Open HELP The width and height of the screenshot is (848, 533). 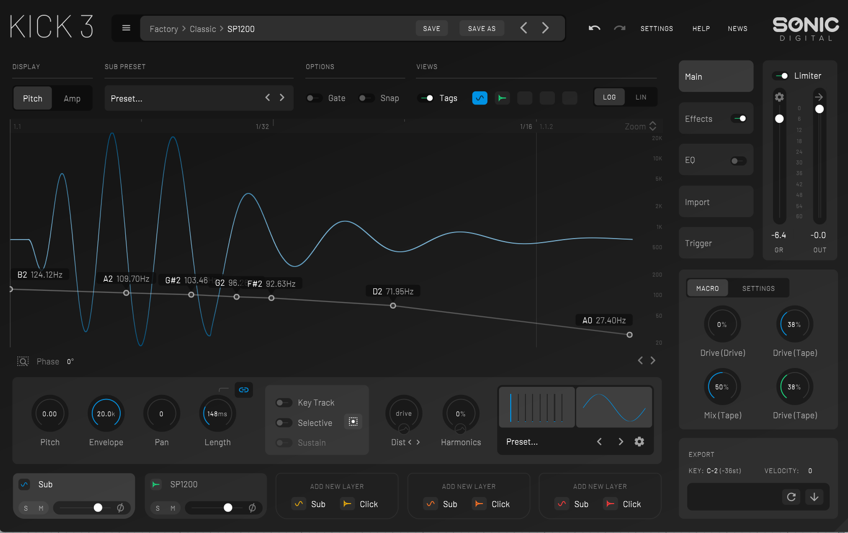(x=701, y=28)
